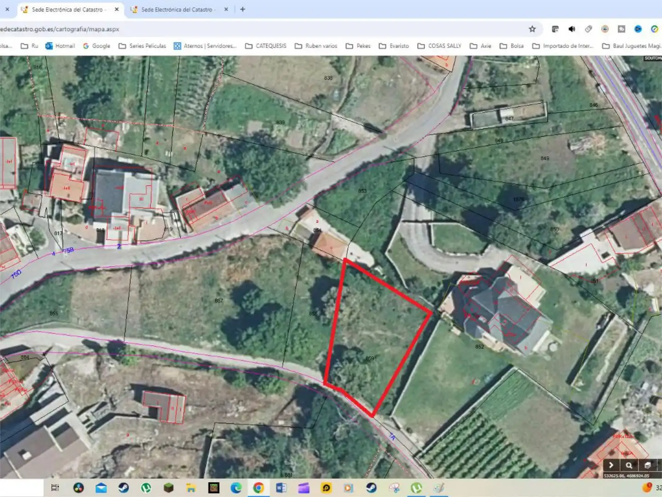Click the orange notification tray icon

647,487
